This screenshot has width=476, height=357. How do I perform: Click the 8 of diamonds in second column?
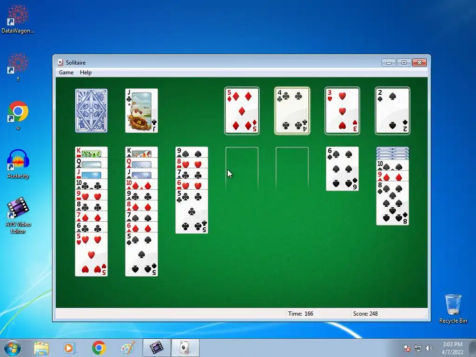click(x=141, y=205)
